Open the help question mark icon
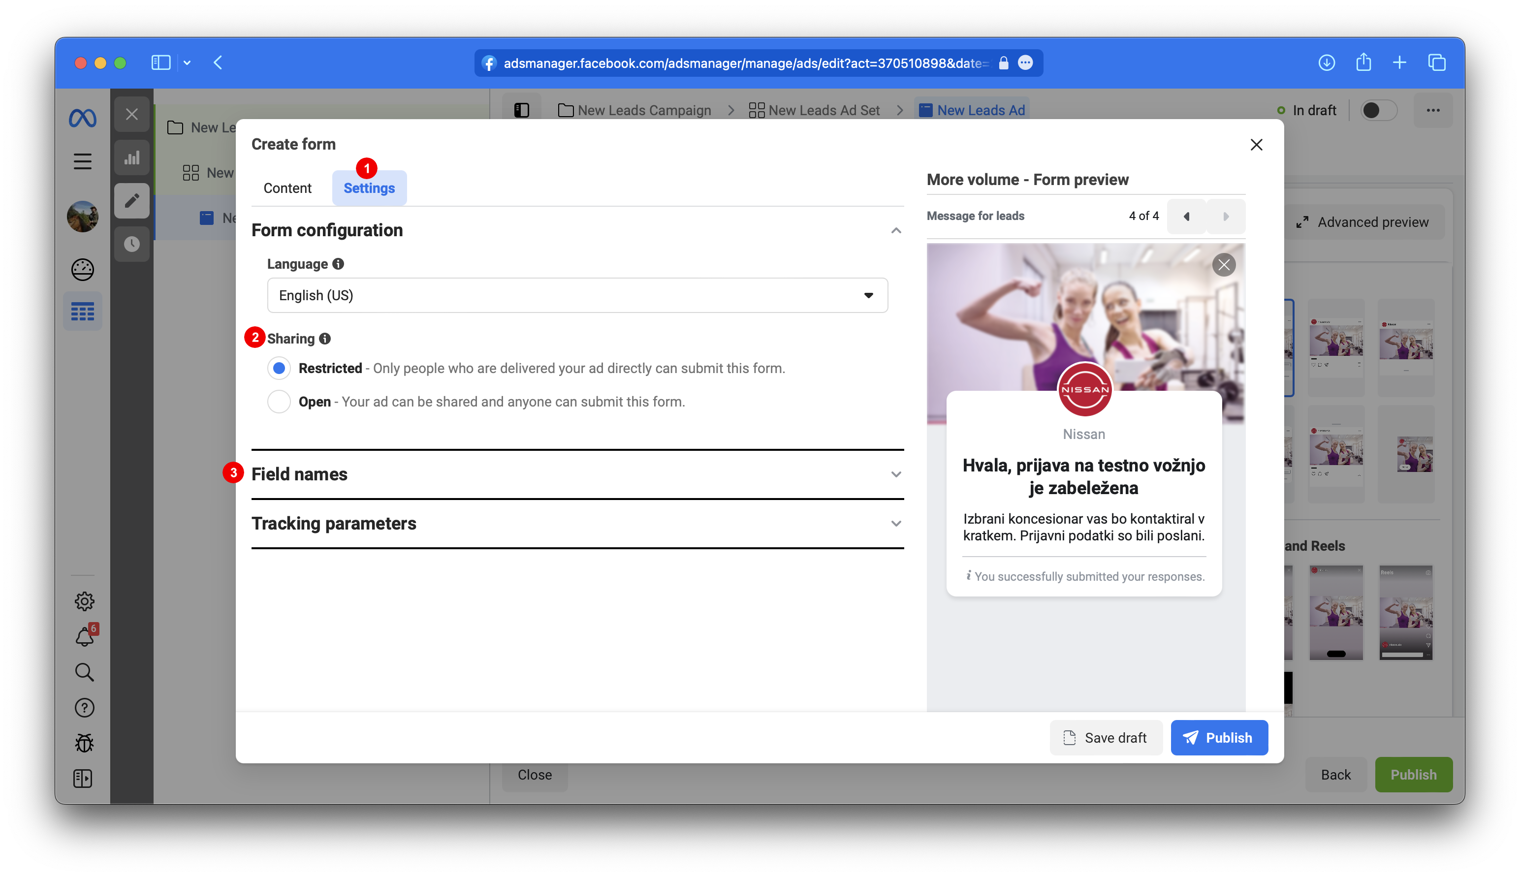Image resolution: width=1520 pixels, height=877 pixels. point(84,708)
